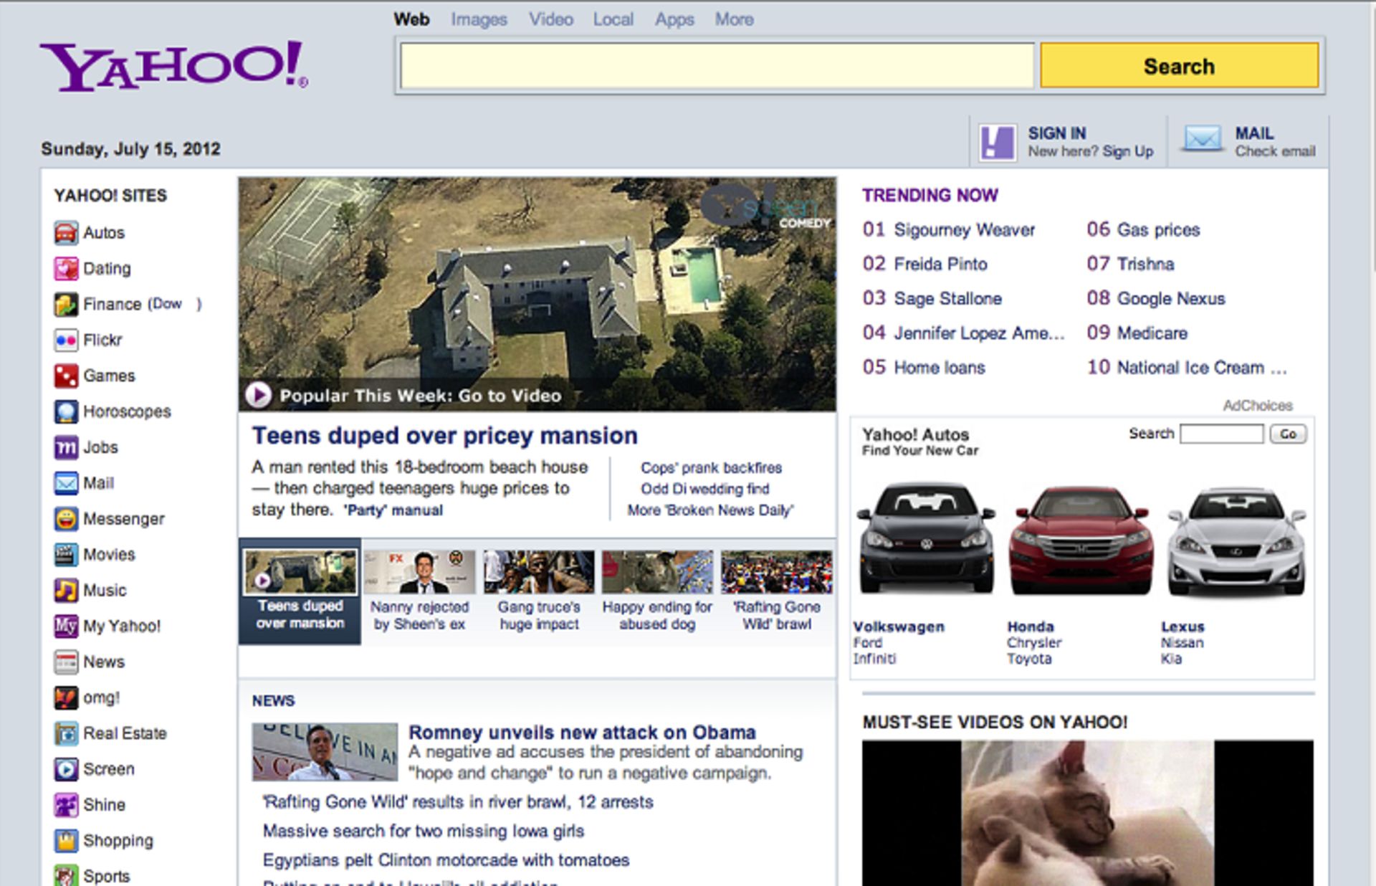Click the red Honda car image
The height and width of the screenshot is (886, 1376).
point(1081,539)
